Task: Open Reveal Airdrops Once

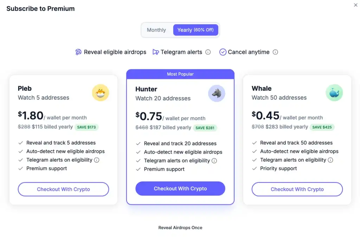Action: tap(180, 228)
